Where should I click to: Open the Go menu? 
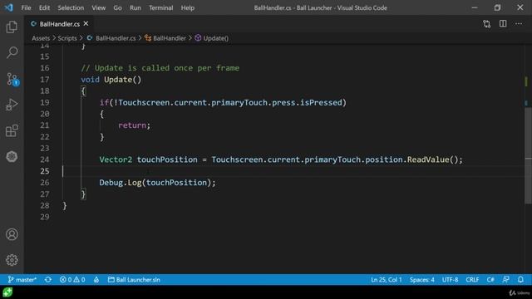(117, 7)
